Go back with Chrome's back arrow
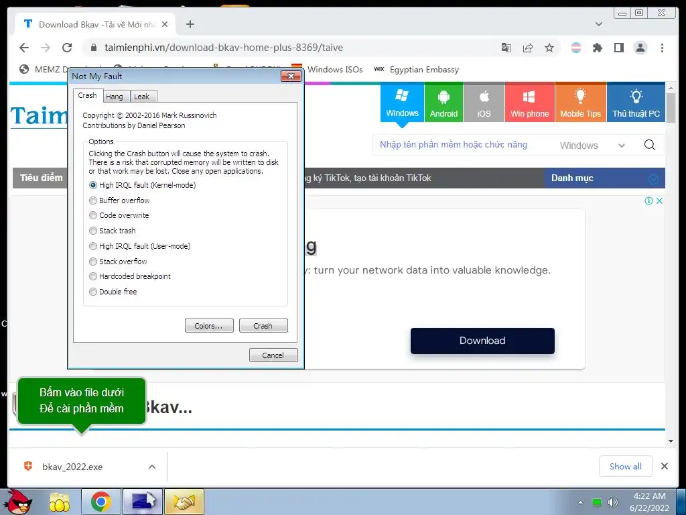This screenshot has width=686, height=515. [24, 48]
